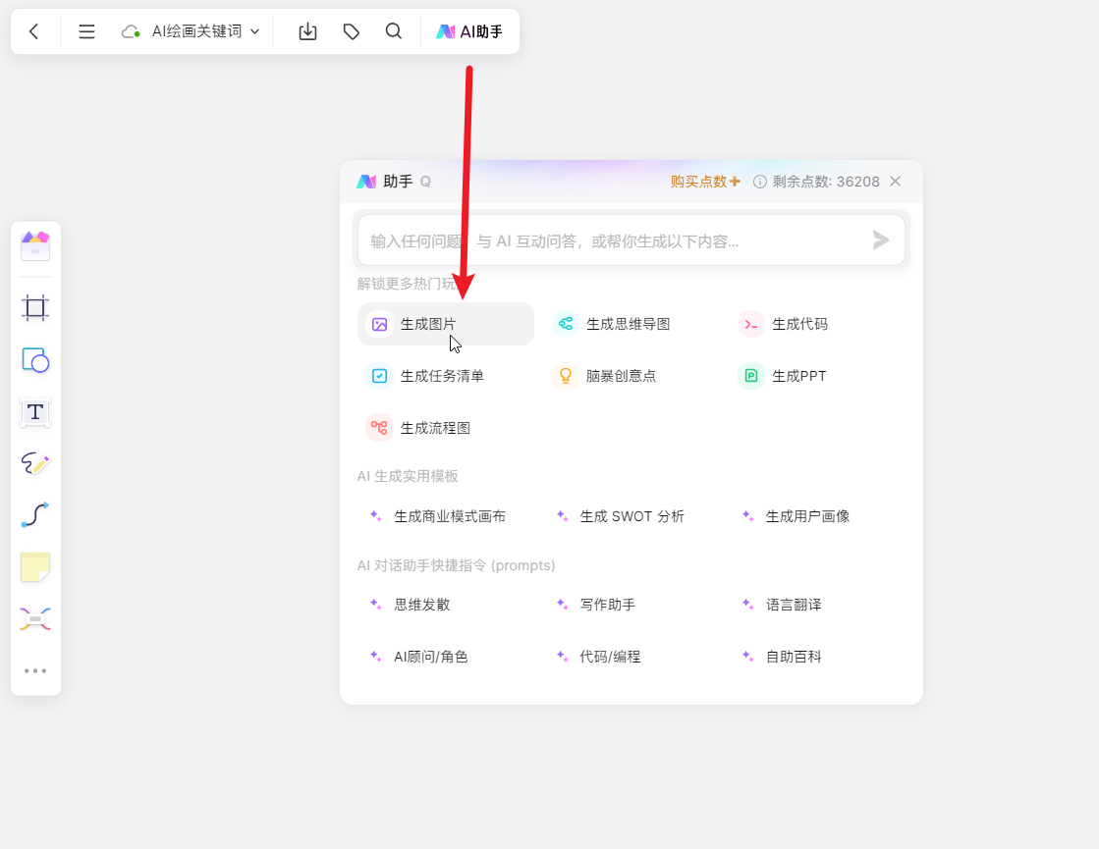Choose 生成流程图 option
Viewport: 1099px width, 849px height.
pos(417,428)
